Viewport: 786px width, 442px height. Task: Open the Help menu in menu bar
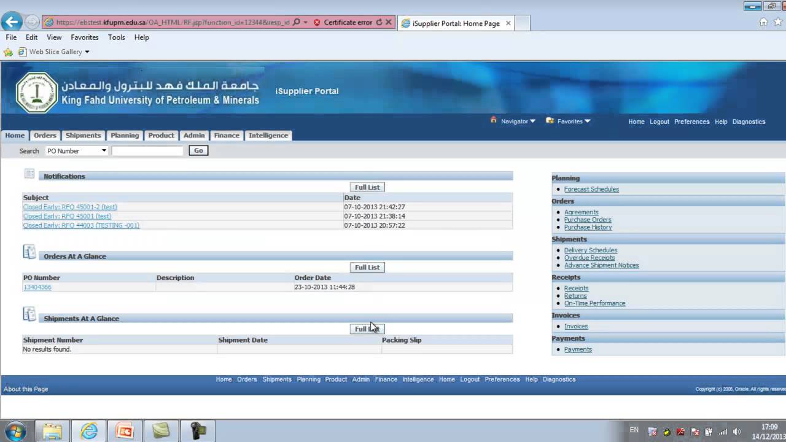pyautogui.click(x=142, y=37)
